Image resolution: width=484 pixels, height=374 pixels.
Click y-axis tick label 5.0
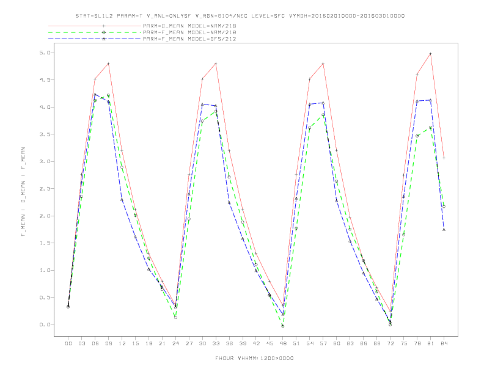click(45, 53)
